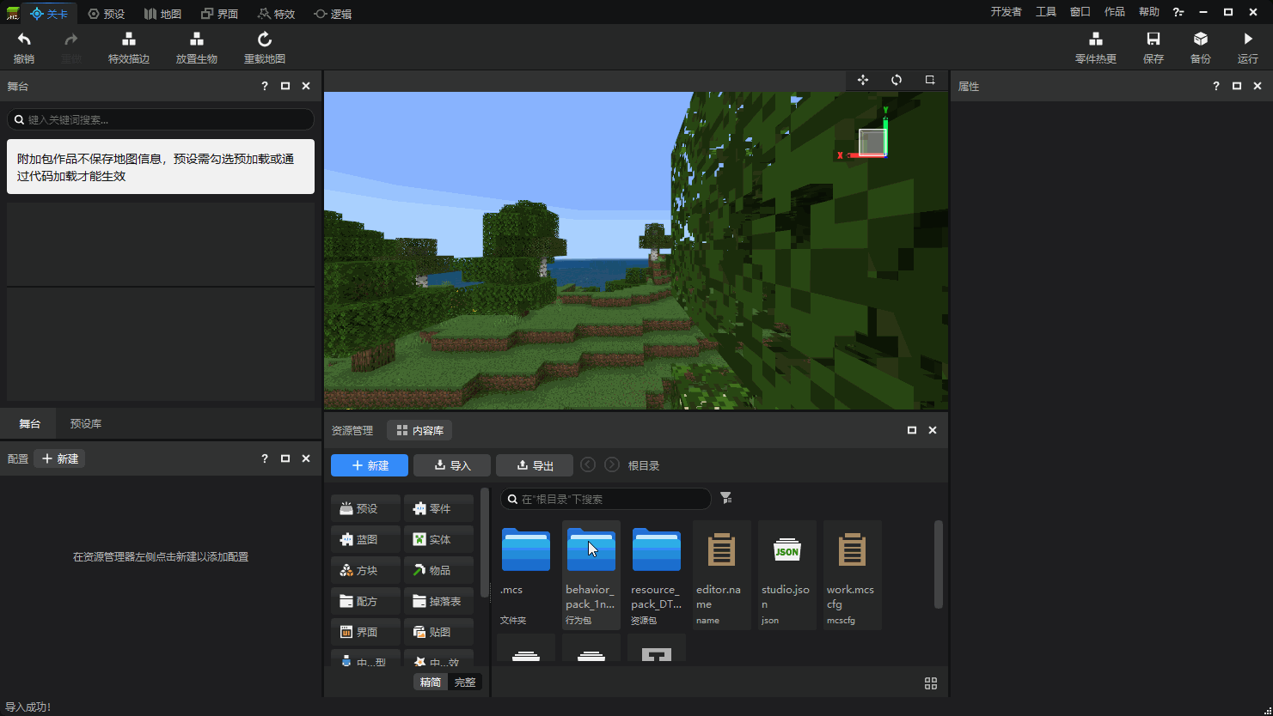The height and width of the screenshot is (716, 1273).
Task: Click the 特效描边 toolbar icon
Action: tap(129, 47)
